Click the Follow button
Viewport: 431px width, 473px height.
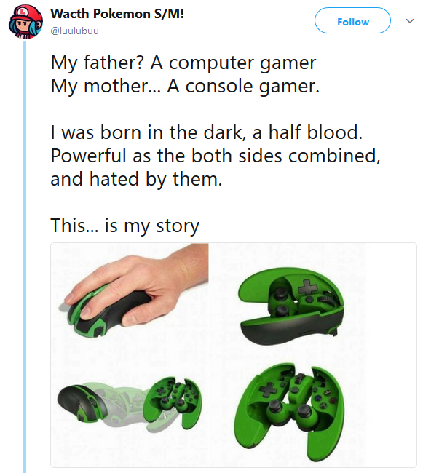pyautogui.click(x=352, y=21)
